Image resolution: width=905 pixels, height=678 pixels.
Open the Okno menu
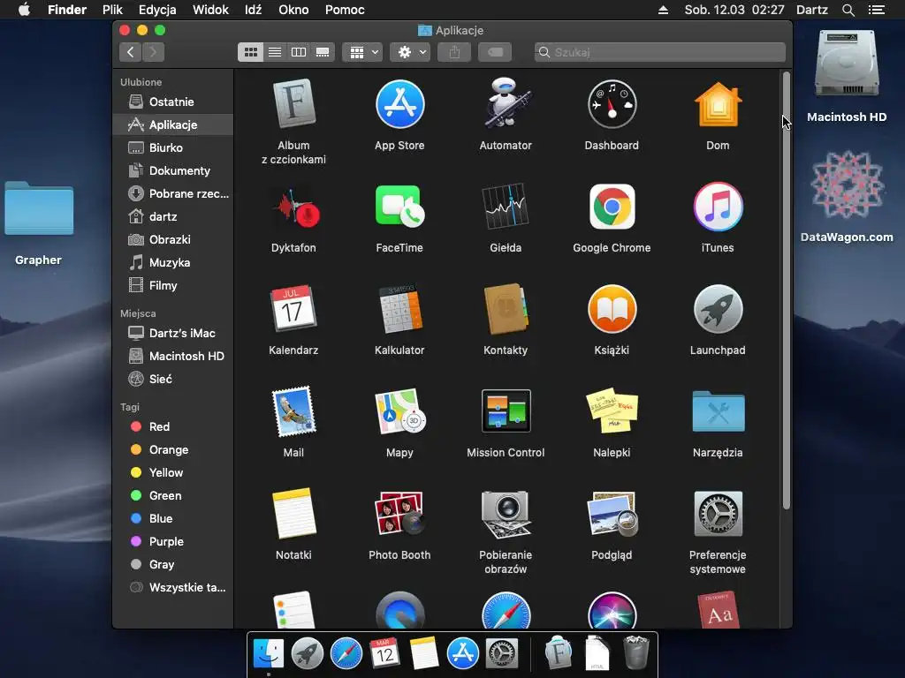[293, 10]
